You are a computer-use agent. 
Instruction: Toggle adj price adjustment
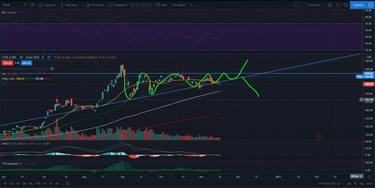point(349,184)
